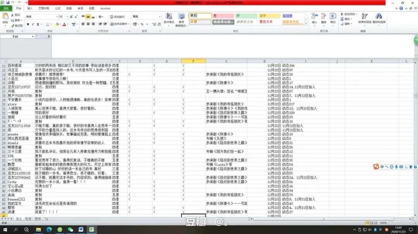Apply the yellow 适中 (Neutral) style

pos(269,16)
